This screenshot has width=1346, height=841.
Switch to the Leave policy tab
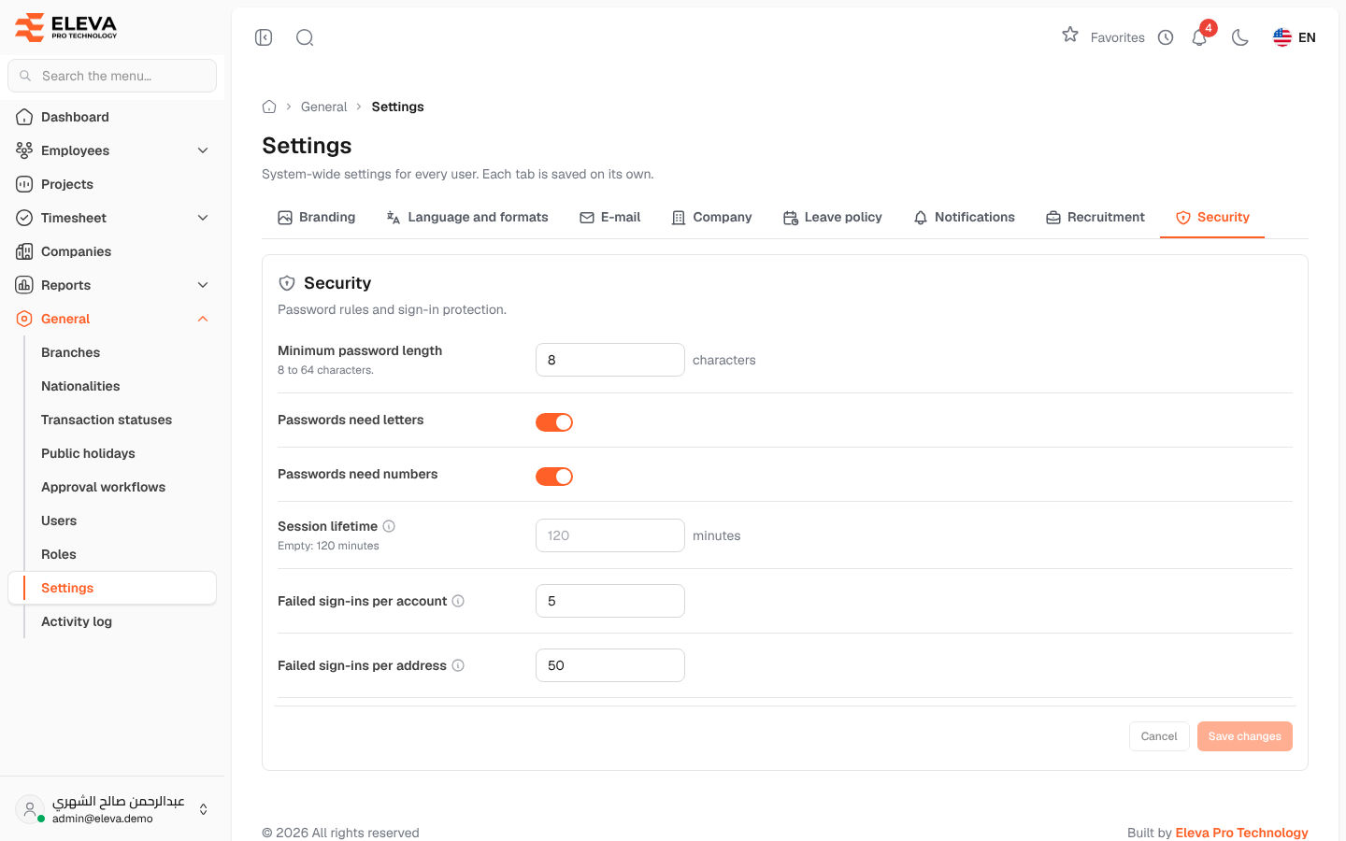pos(833,217)
